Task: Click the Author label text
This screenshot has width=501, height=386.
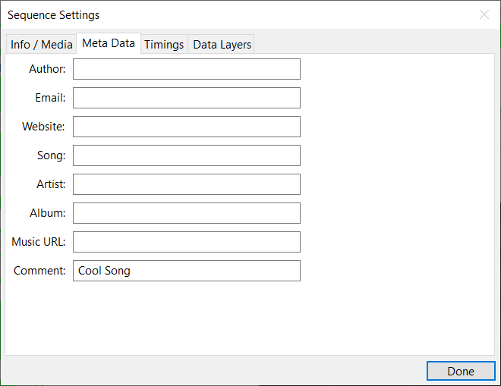Action: pyautogui.click(x=47, y=69)
